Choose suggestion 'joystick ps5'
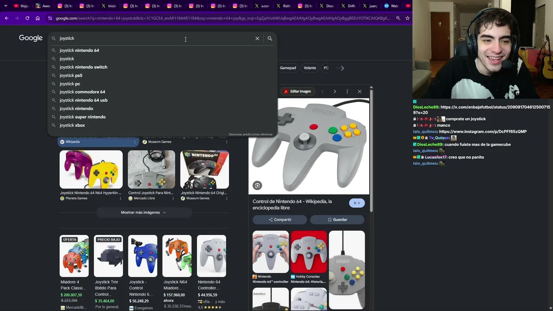The height and width of the screenshot is (311, 553). 162,76
